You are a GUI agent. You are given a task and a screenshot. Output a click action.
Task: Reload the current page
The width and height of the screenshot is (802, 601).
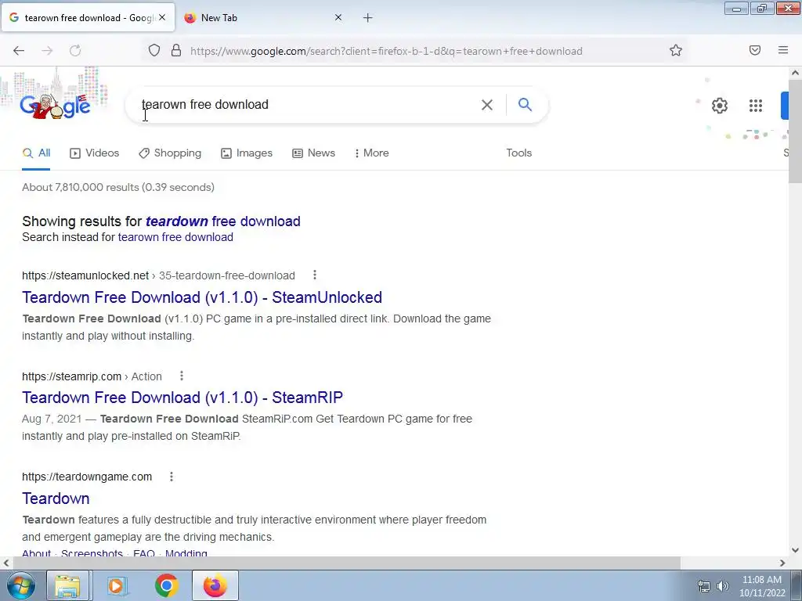pyautogui.click(x=75, y=51)
